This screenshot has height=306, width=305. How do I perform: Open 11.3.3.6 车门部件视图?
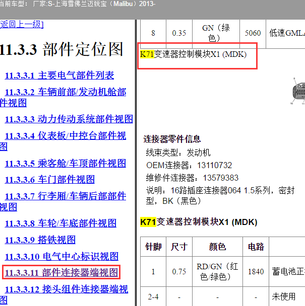pos(50,180)
